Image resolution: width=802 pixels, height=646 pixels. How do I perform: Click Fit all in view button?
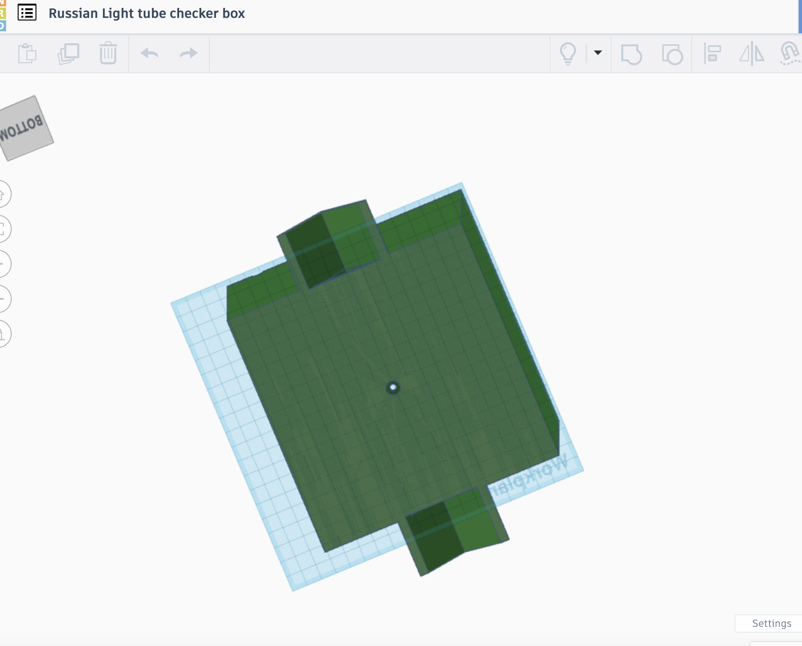point(3,229)
